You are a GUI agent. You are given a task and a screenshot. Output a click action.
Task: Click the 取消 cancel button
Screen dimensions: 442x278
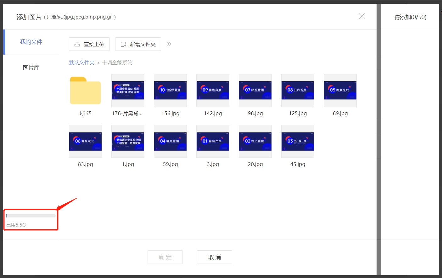215,257
